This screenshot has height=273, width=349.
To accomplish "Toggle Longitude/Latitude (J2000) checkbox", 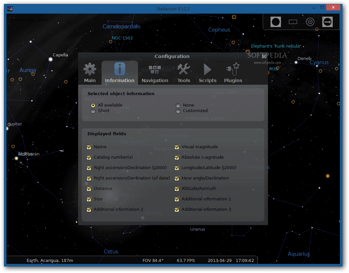I will pyautogui.click(x=177, y=168).
